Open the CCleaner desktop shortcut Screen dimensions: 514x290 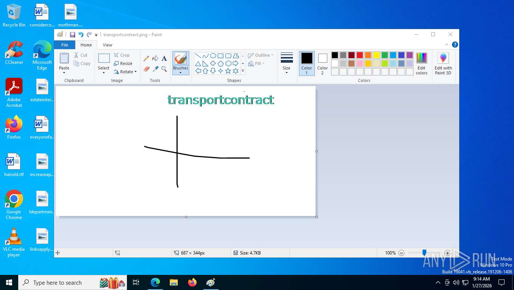coord(14,53)
